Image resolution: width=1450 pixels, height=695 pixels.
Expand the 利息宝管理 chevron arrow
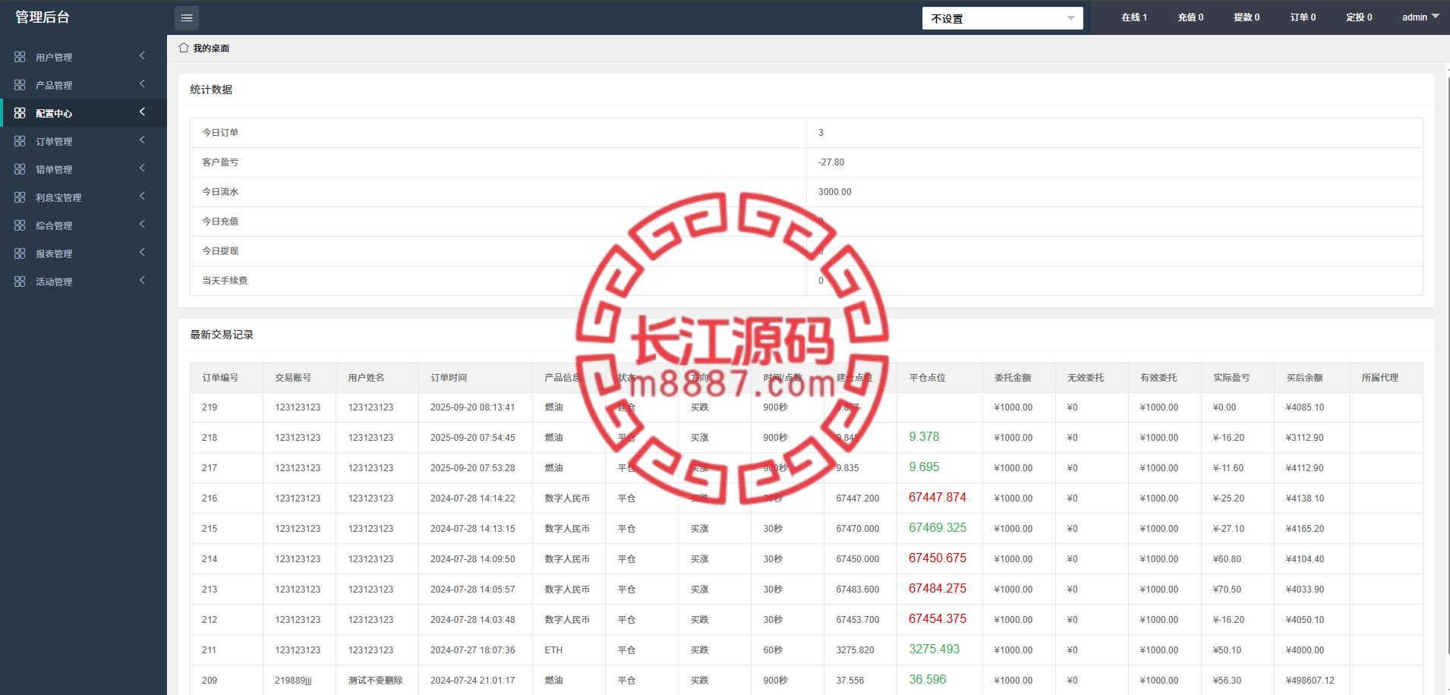point(142,197)
